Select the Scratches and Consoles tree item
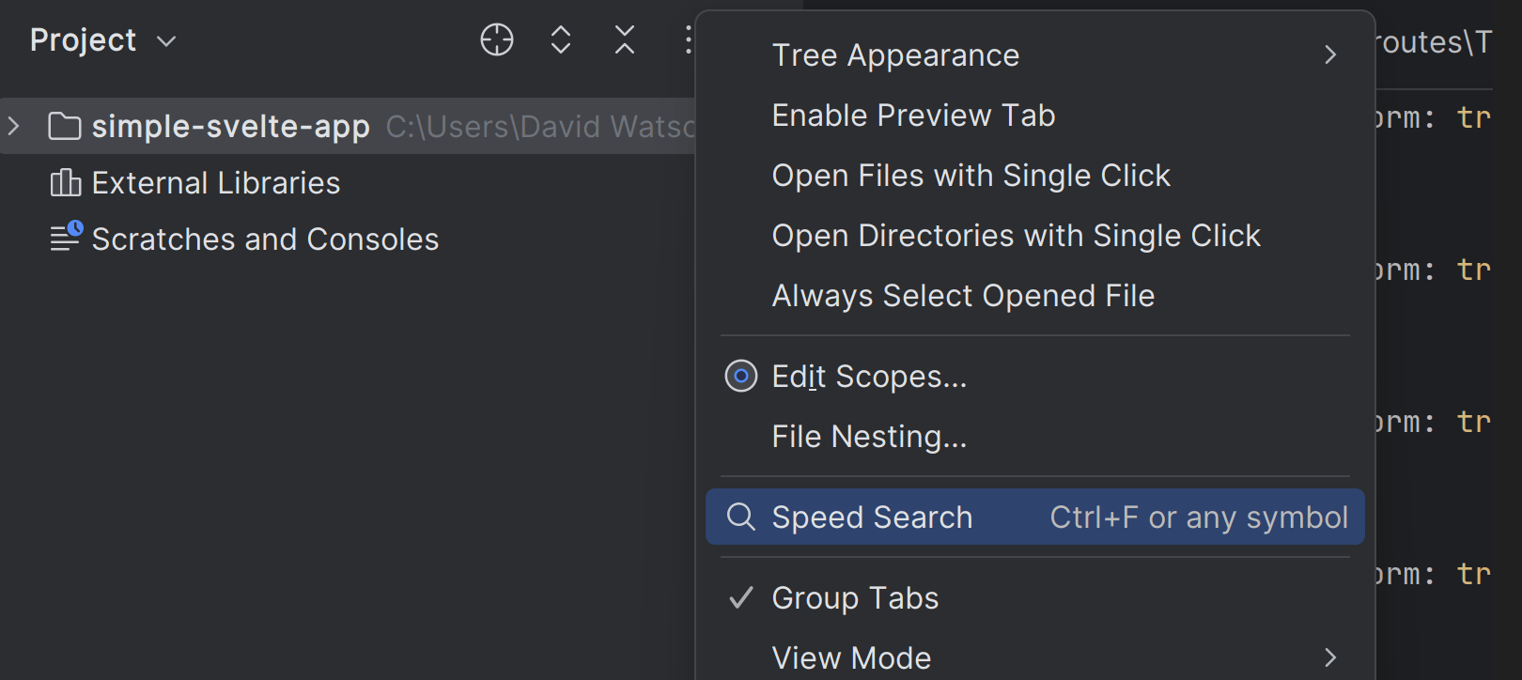The width and height of the screenshot is (1522, 680). [x=265, y=240]
